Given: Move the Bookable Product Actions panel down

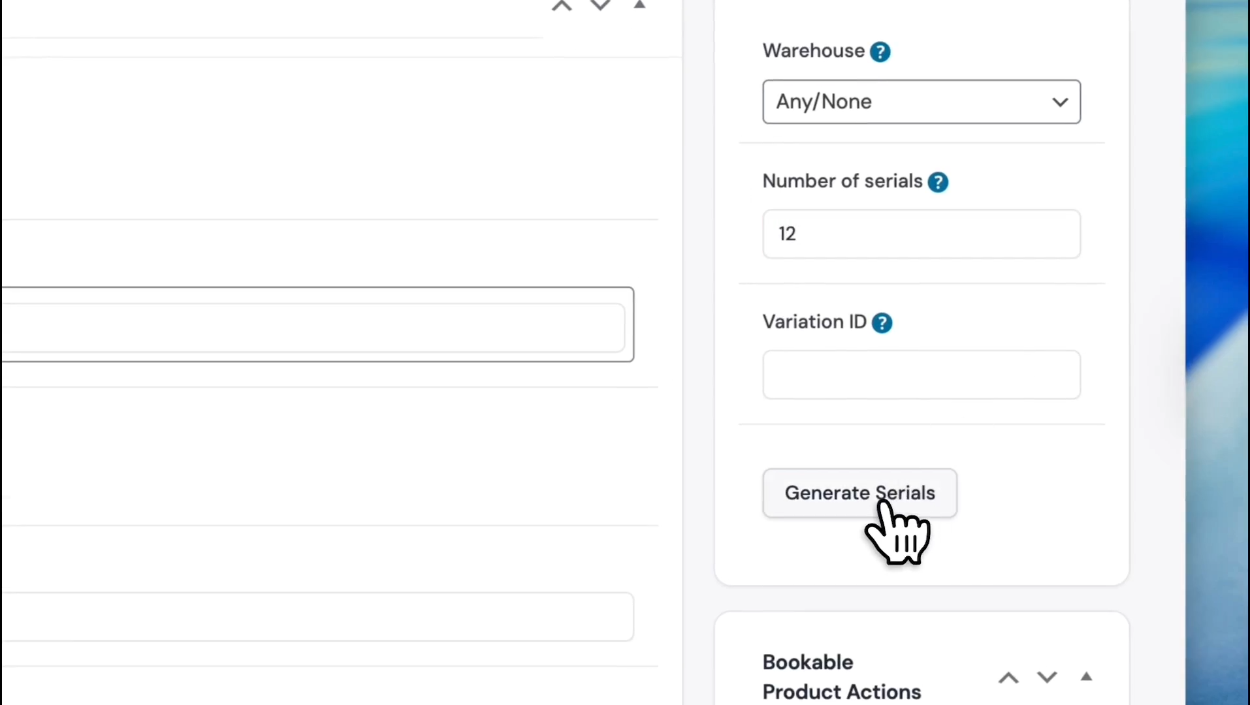Looking at the screenshot, I should point(1047,678).
